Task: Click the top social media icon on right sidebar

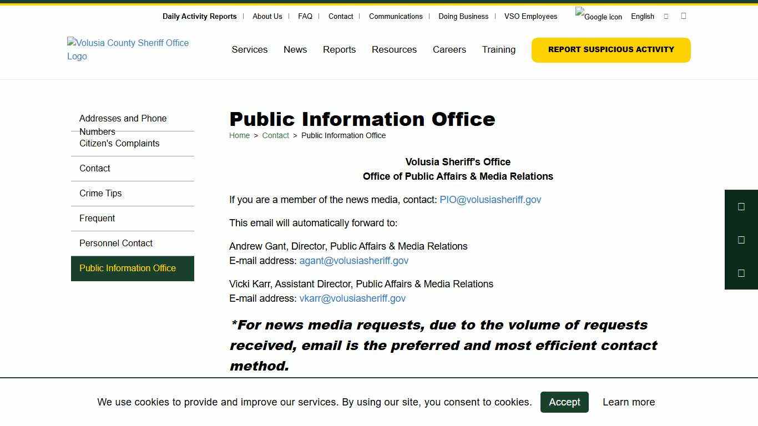Action: pos(741,206)
